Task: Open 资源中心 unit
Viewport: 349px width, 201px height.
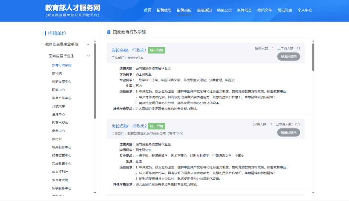Action: point(58,114)
